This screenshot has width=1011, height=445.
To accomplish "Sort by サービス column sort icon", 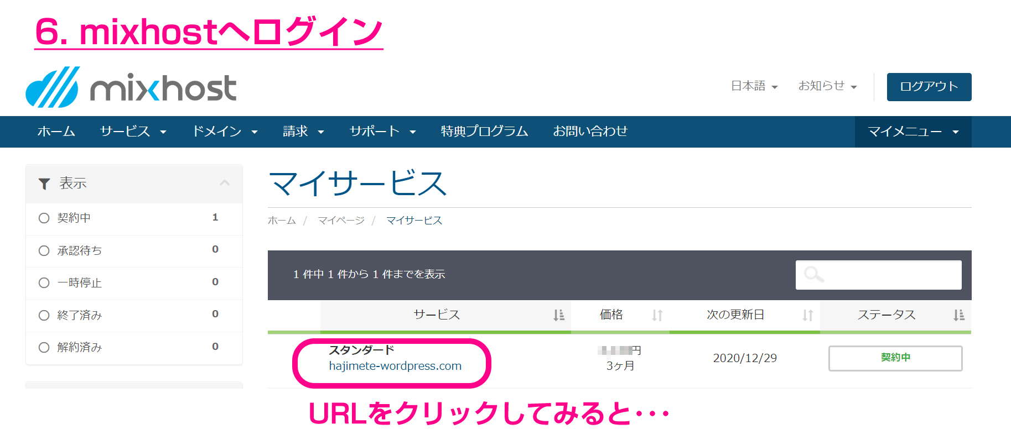I will 559,315.
